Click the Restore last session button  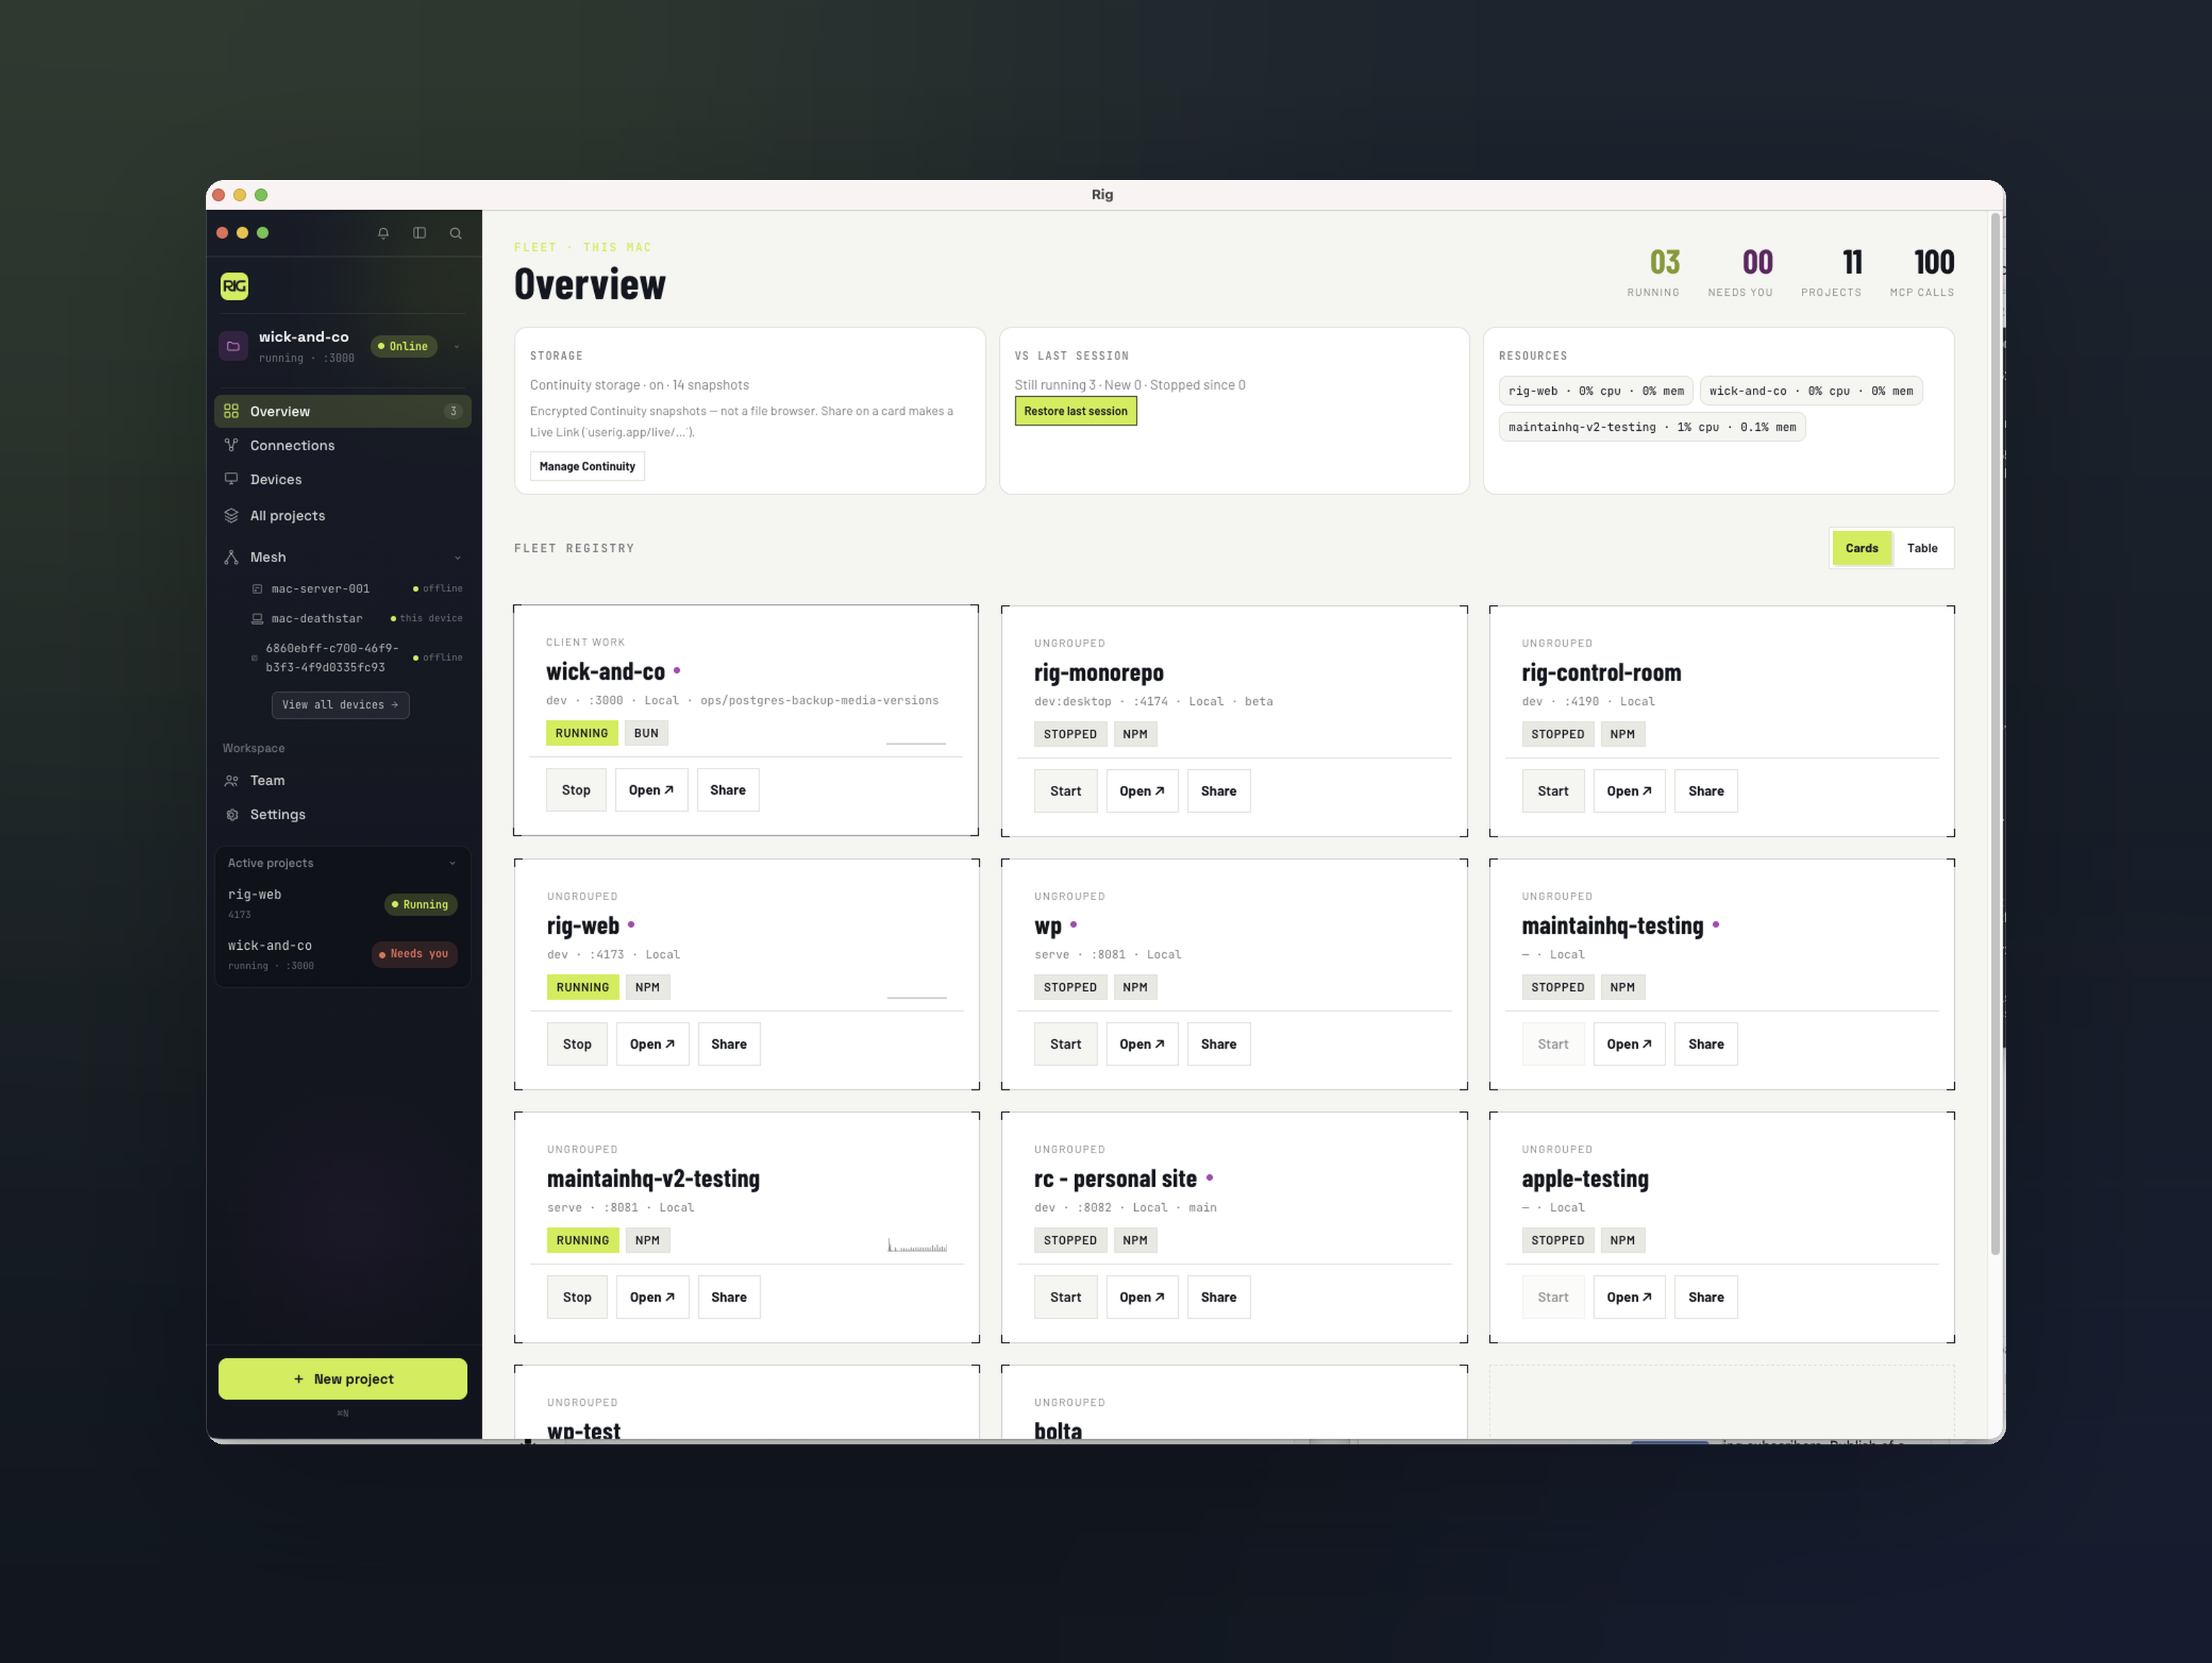[1075, 411]
